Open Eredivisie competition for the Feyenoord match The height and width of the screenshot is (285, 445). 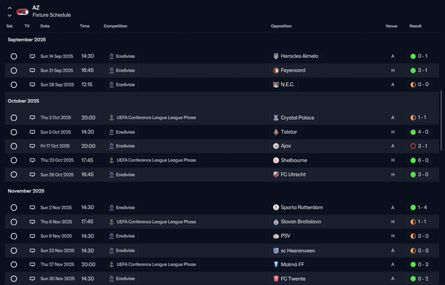pos(122,71)
